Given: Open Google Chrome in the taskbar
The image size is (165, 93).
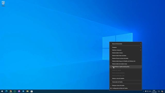Looking at the screenshot, I should pos(11,91).
